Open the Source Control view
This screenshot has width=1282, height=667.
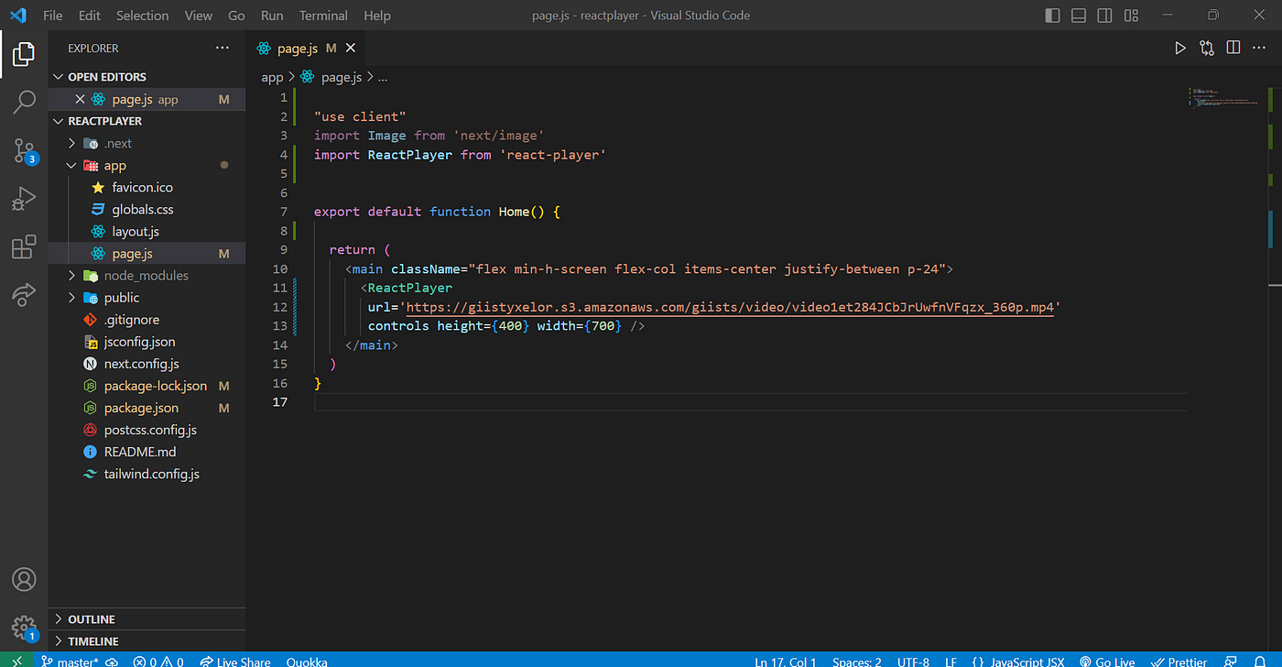tap(24, 151)
